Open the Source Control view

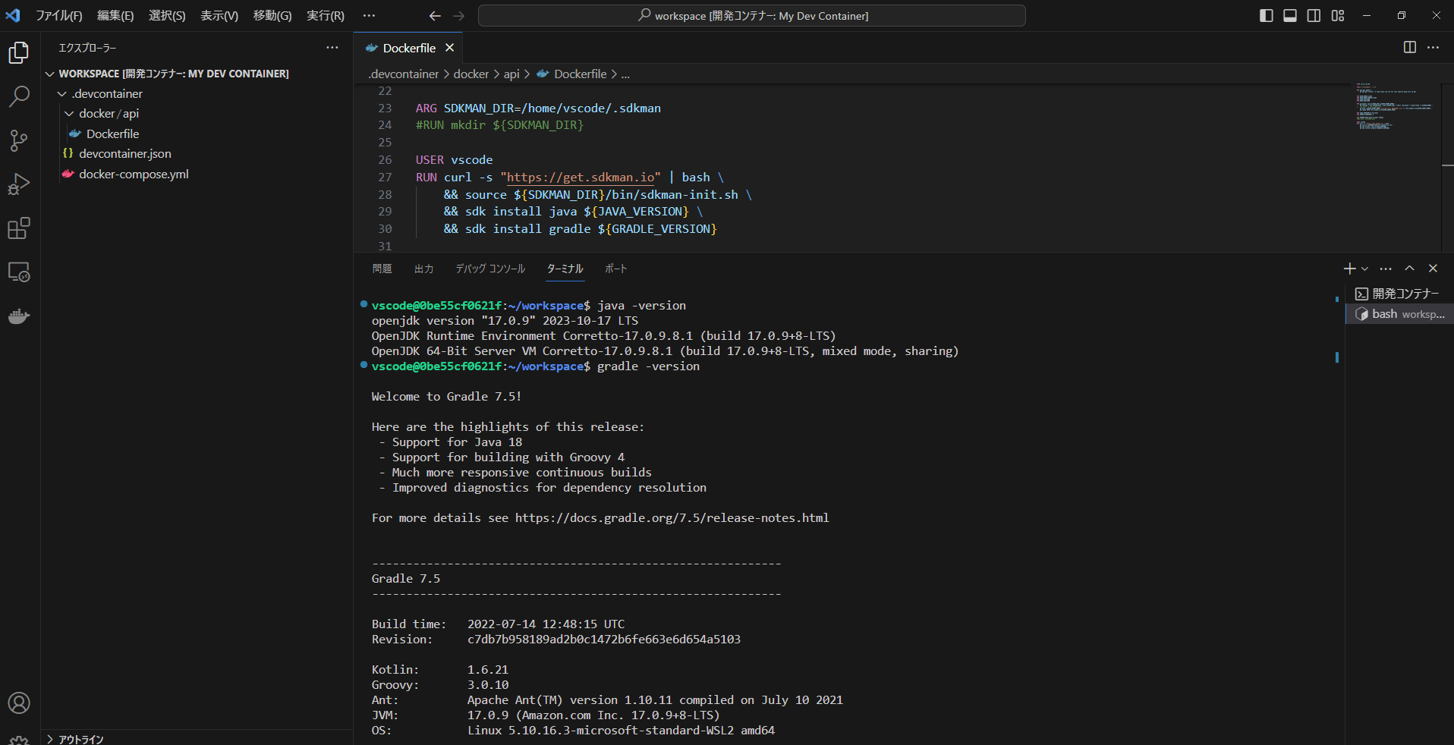coord(18,140)
